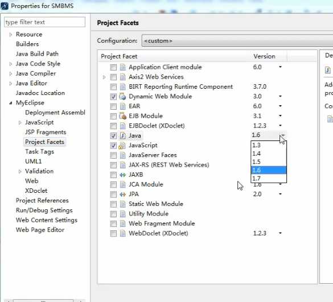Select version 1.5 in Java dropdown list
333x302 pixels.
pyautogui.click(x=269, y=162)
